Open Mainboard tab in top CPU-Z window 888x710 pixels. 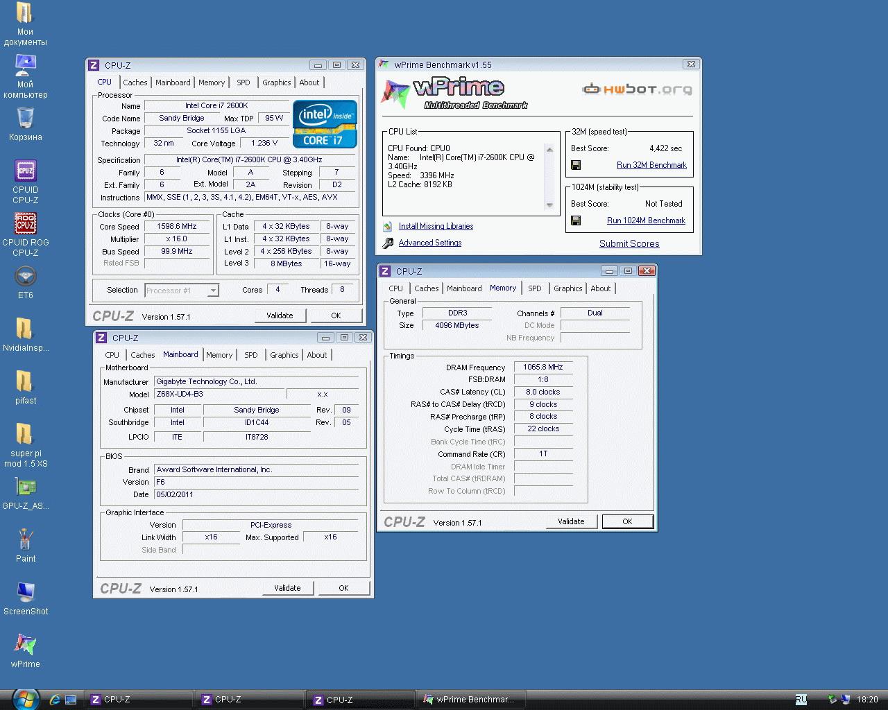pos(173,83)
